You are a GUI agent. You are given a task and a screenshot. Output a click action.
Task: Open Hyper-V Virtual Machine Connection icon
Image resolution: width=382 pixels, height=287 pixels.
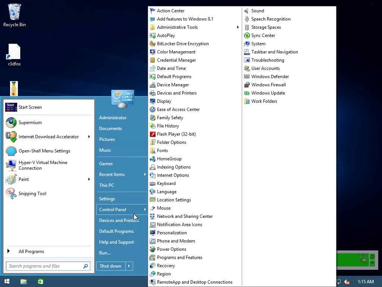pos(11,165)
